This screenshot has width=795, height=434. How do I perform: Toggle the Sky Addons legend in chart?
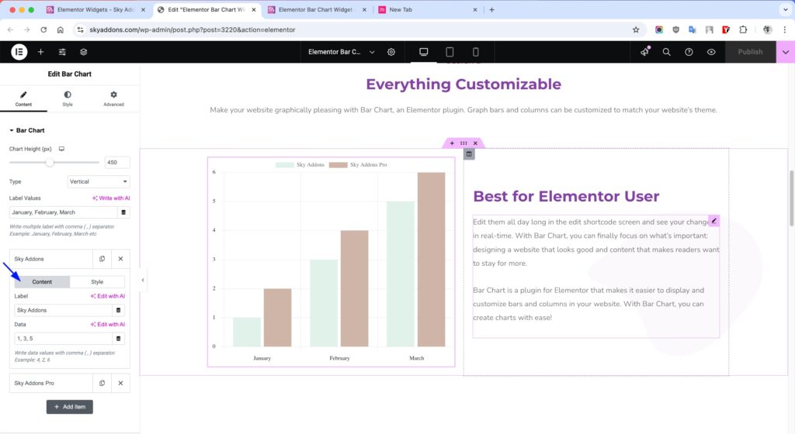click(x=300, y=164)
